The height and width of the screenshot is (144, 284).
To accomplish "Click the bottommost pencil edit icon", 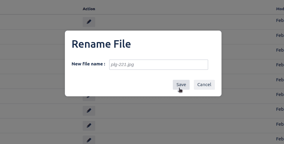I will pos(89,140).
